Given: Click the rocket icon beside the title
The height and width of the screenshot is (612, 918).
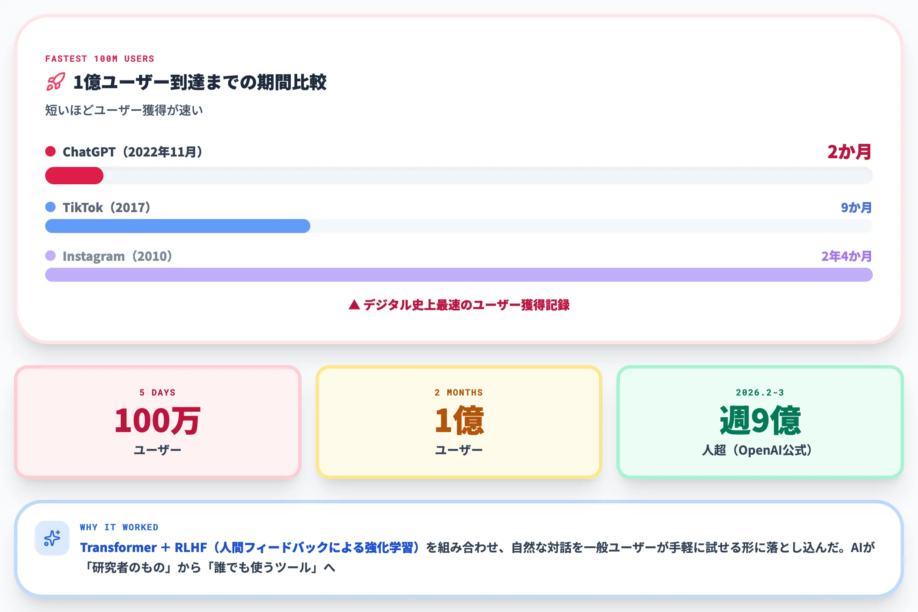Looking at the screenshot, I should coord(56,82).
